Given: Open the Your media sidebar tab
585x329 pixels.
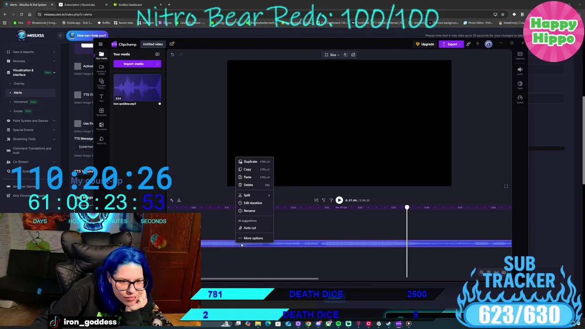Looking at the screenshot, I should pos(101,55).
